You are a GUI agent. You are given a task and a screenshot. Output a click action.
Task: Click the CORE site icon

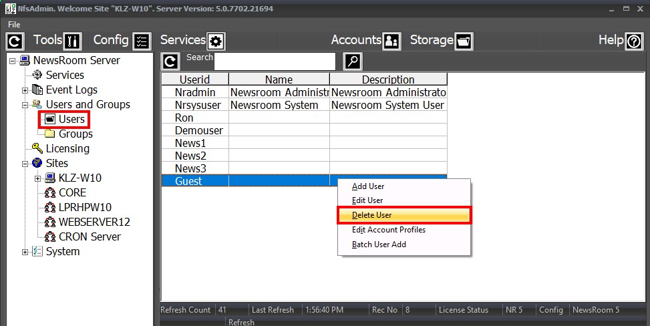(x=50, y=192)
